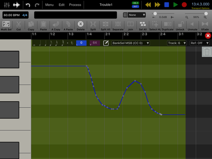Open the waveform editor icon
The width and height of the screenshot is (212, 159).
click(17, 5)
